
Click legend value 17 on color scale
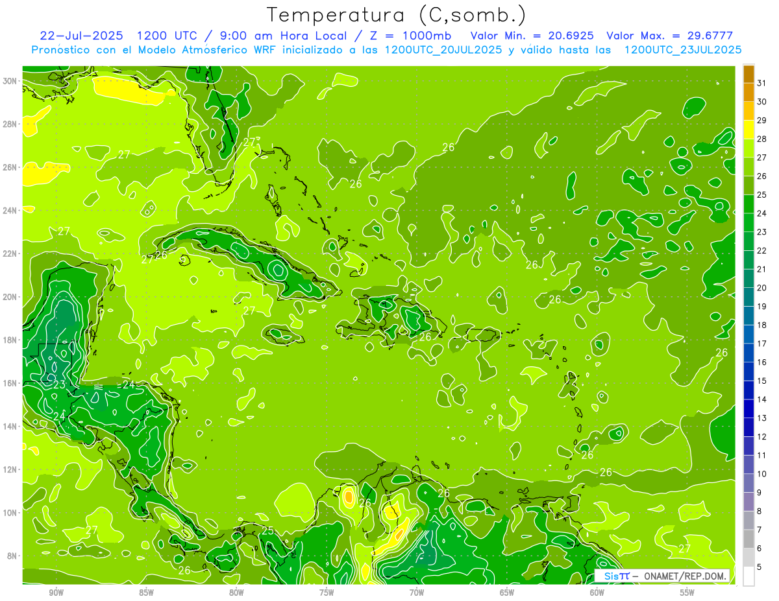pyautogui.click(x=761, y=344)
